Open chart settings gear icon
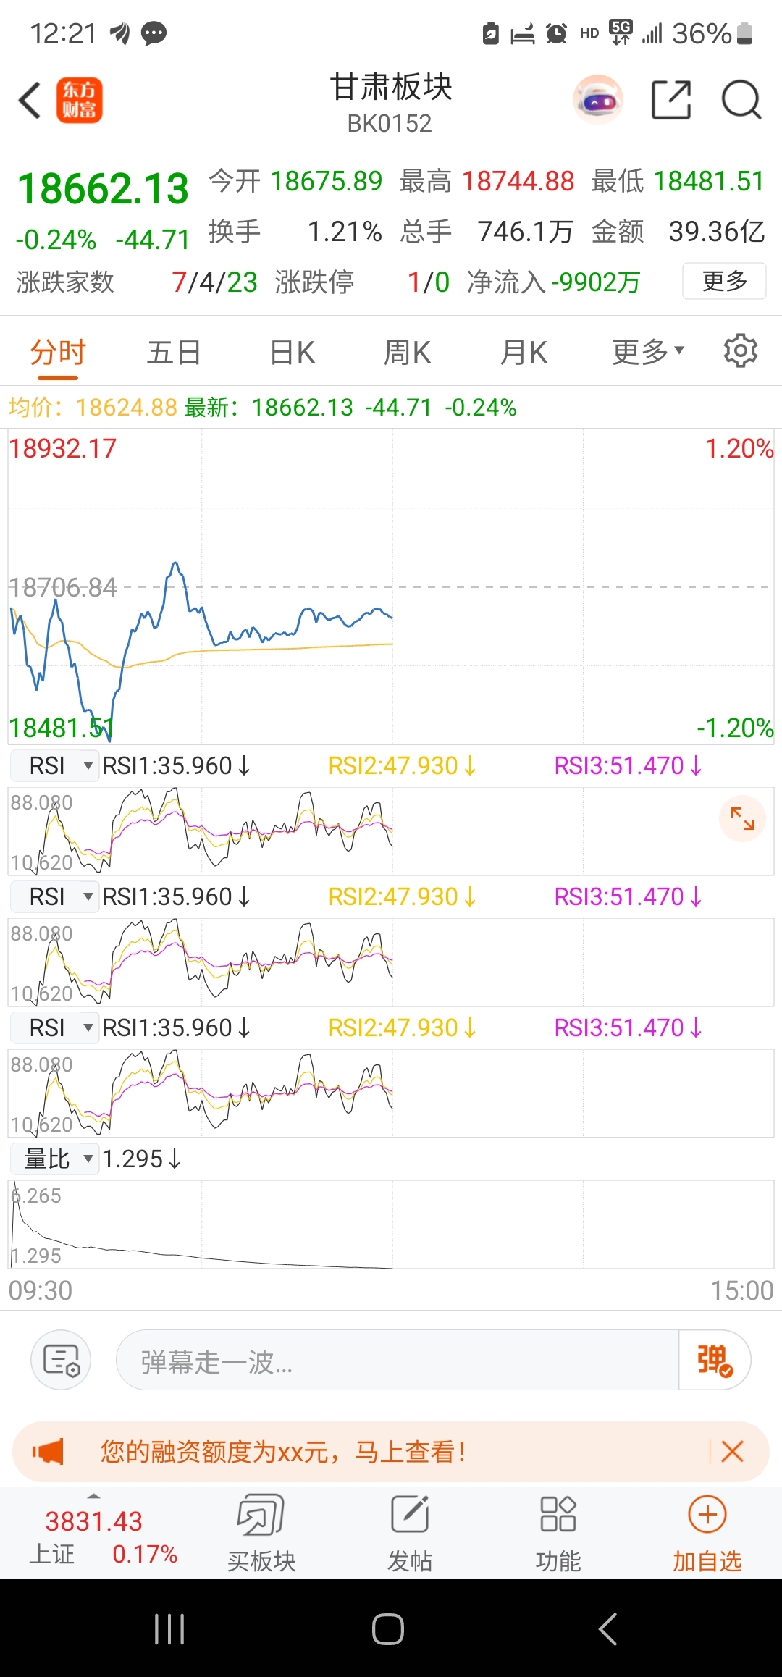This screenshot has height=1677, width=782. (x=740, y=351)
